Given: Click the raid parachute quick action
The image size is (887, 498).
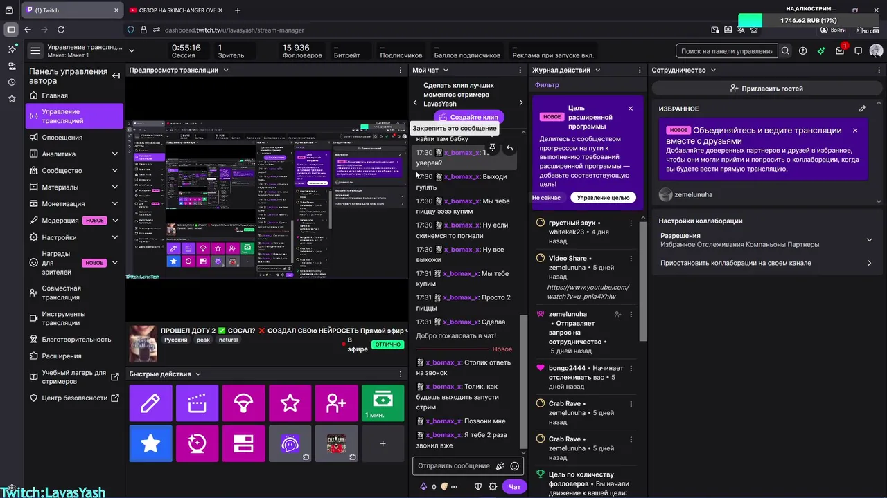Looking at the screenshot, I should [x=243, y=403].
